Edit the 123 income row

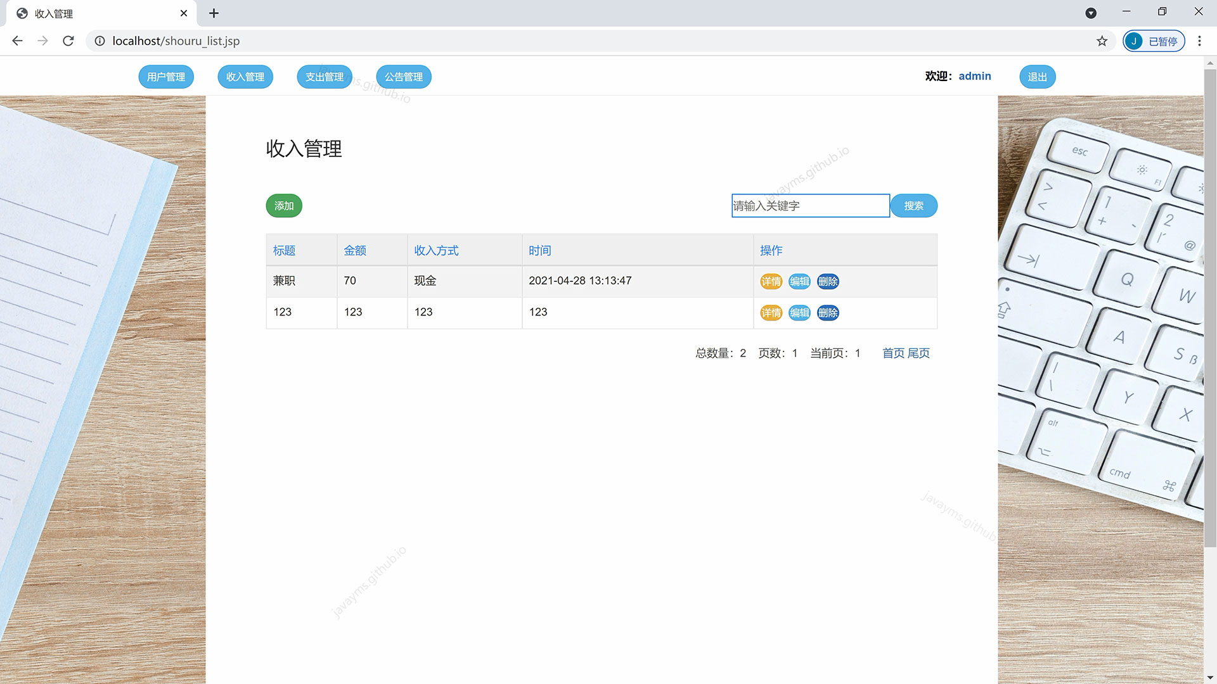799,313
